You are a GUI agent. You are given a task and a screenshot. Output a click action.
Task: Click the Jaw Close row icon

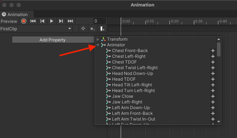[x=108, y=96]
